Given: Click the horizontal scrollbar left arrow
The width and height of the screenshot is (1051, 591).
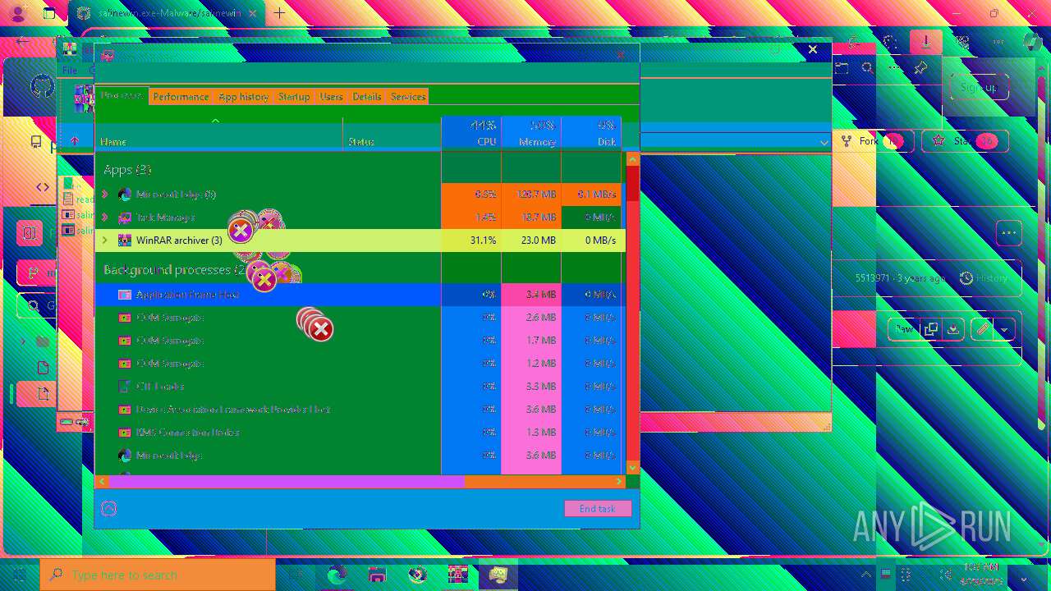Looking at the screenshot, I should [x=103, y=481].
